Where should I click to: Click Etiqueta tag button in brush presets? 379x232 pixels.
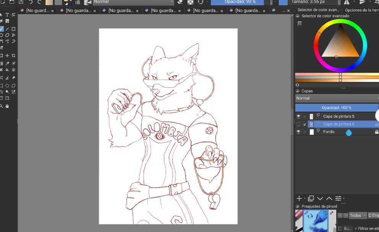click(x=373, y=215)
